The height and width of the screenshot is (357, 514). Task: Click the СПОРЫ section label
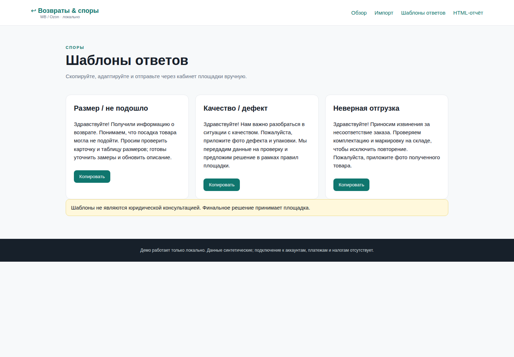75,47
